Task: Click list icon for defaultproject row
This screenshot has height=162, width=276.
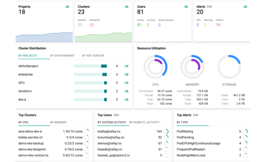Action: [x=126, y=66]
